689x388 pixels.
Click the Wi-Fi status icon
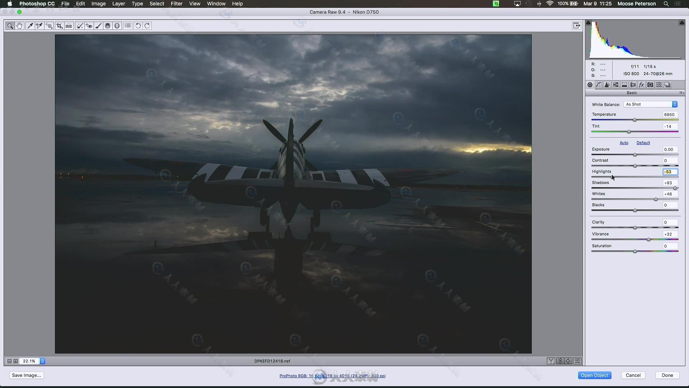click(550, 4)
